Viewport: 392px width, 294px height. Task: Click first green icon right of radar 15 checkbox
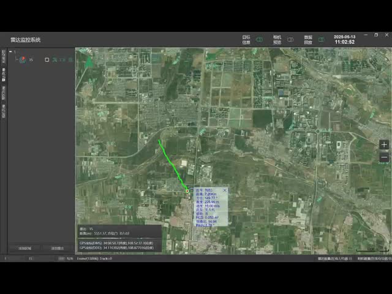click(55, 60)
